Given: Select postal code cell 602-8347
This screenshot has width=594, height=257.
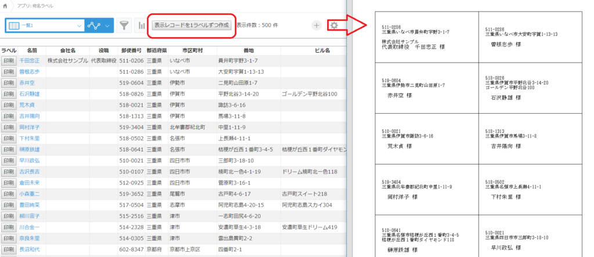Looking at the screenshot, I should (x=132, y=249).
